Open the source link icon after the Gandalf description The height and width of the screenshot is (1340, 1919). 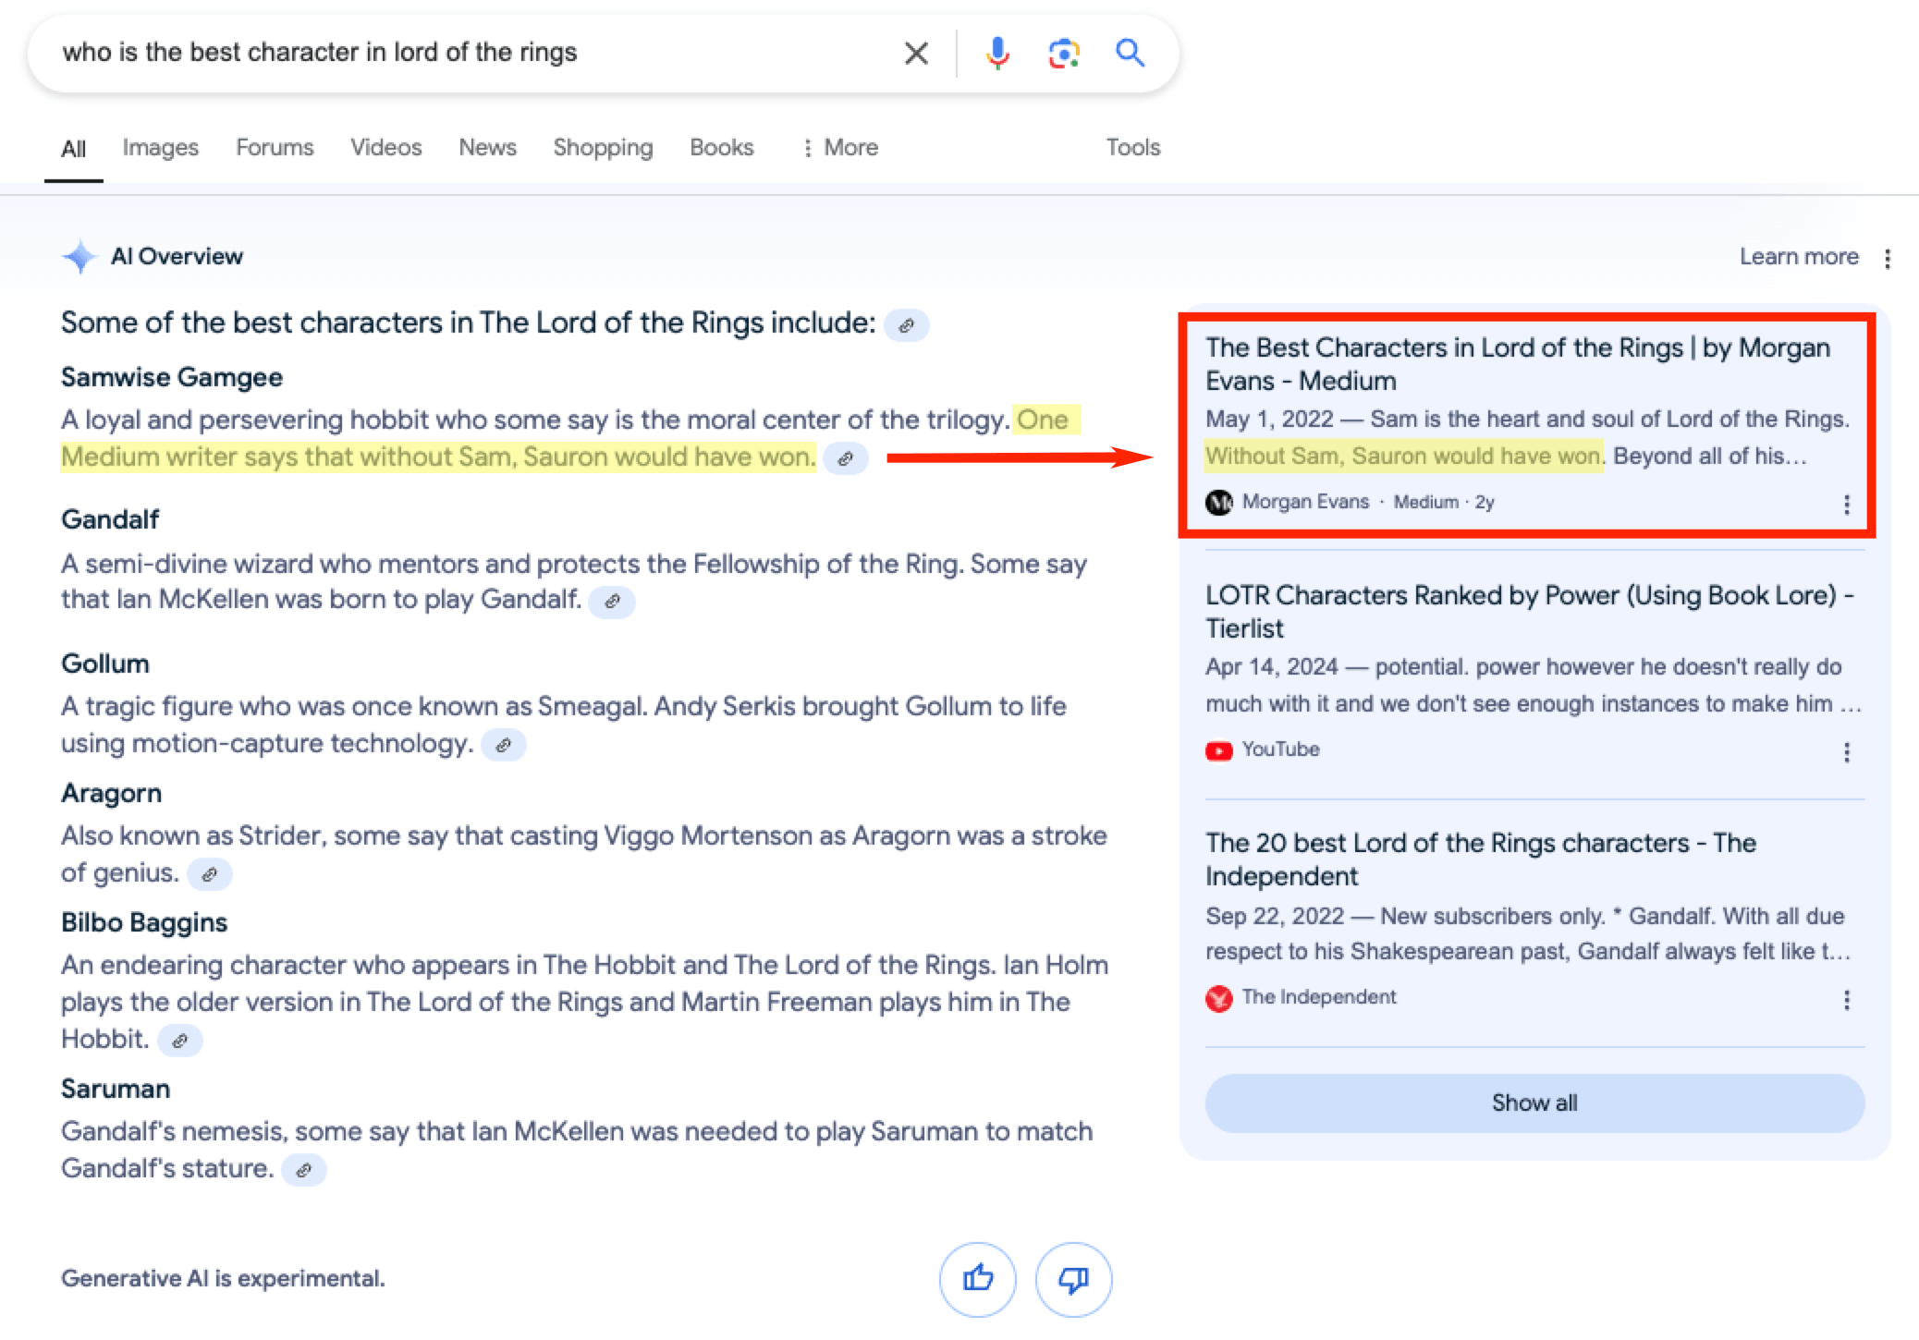point(612,602)
